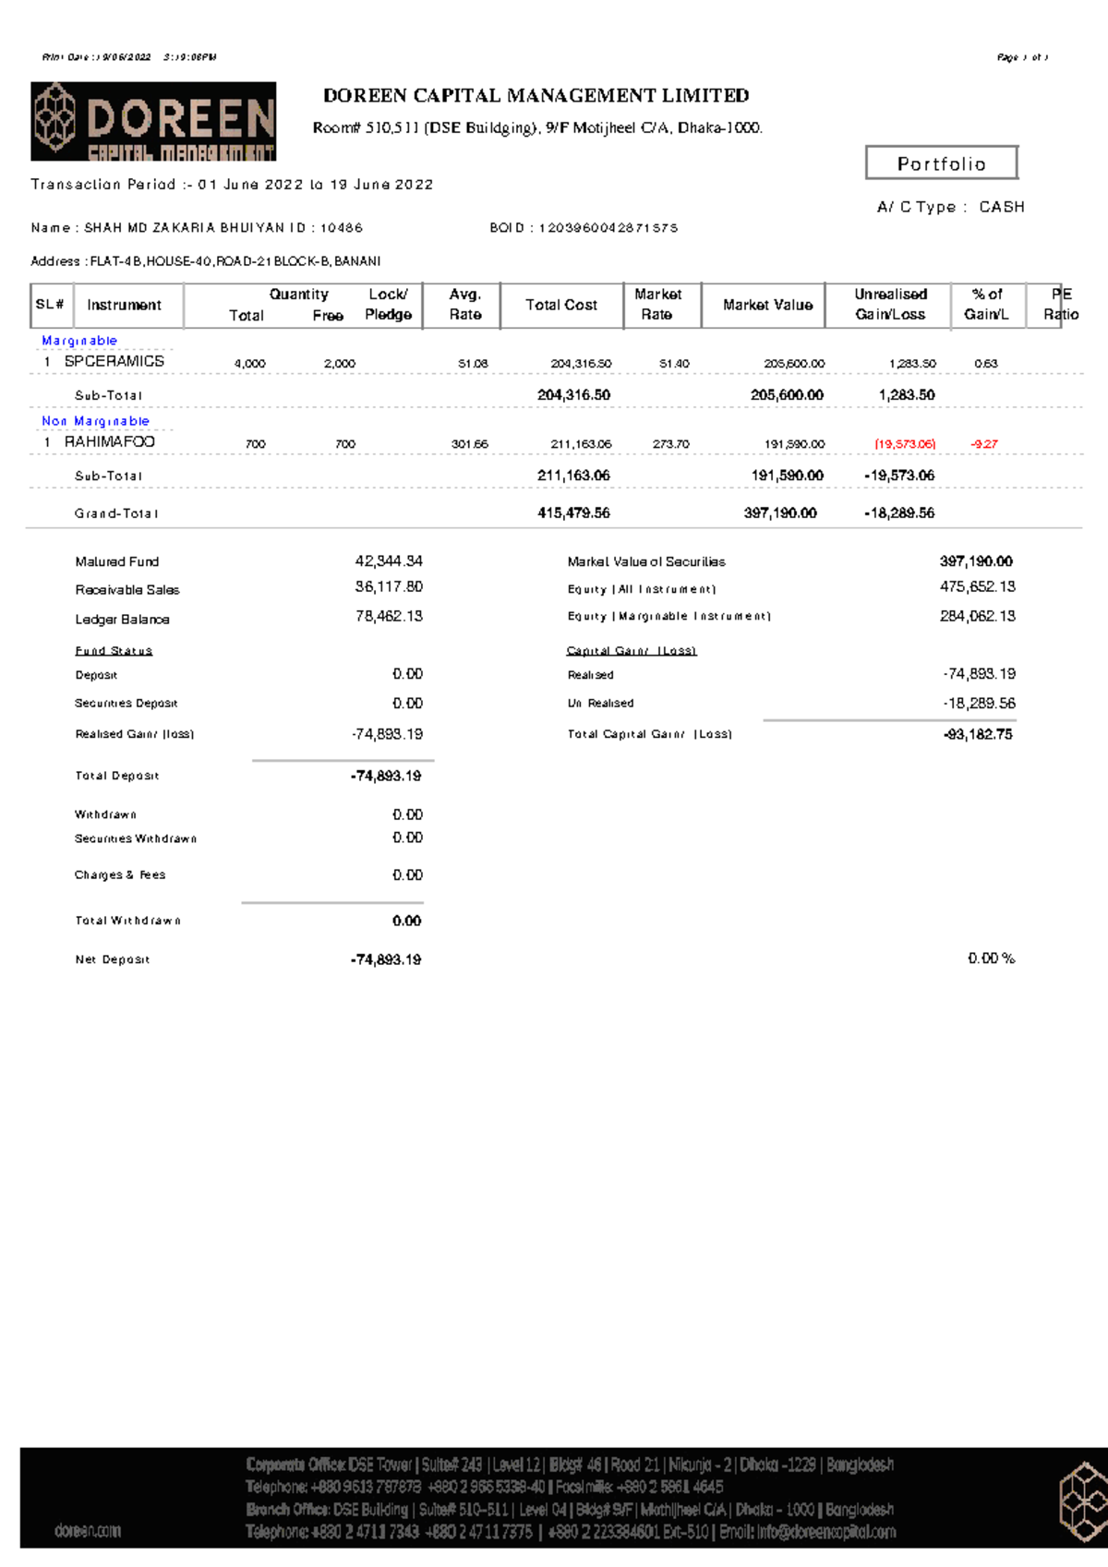Click A/C Type CASH text
The height and width of the screenshot is (1567, 1108).
coord(951,207)
